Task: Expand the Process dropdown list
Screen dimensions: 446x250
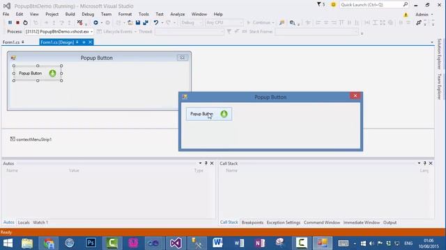Action: click(x=91, y=32)
